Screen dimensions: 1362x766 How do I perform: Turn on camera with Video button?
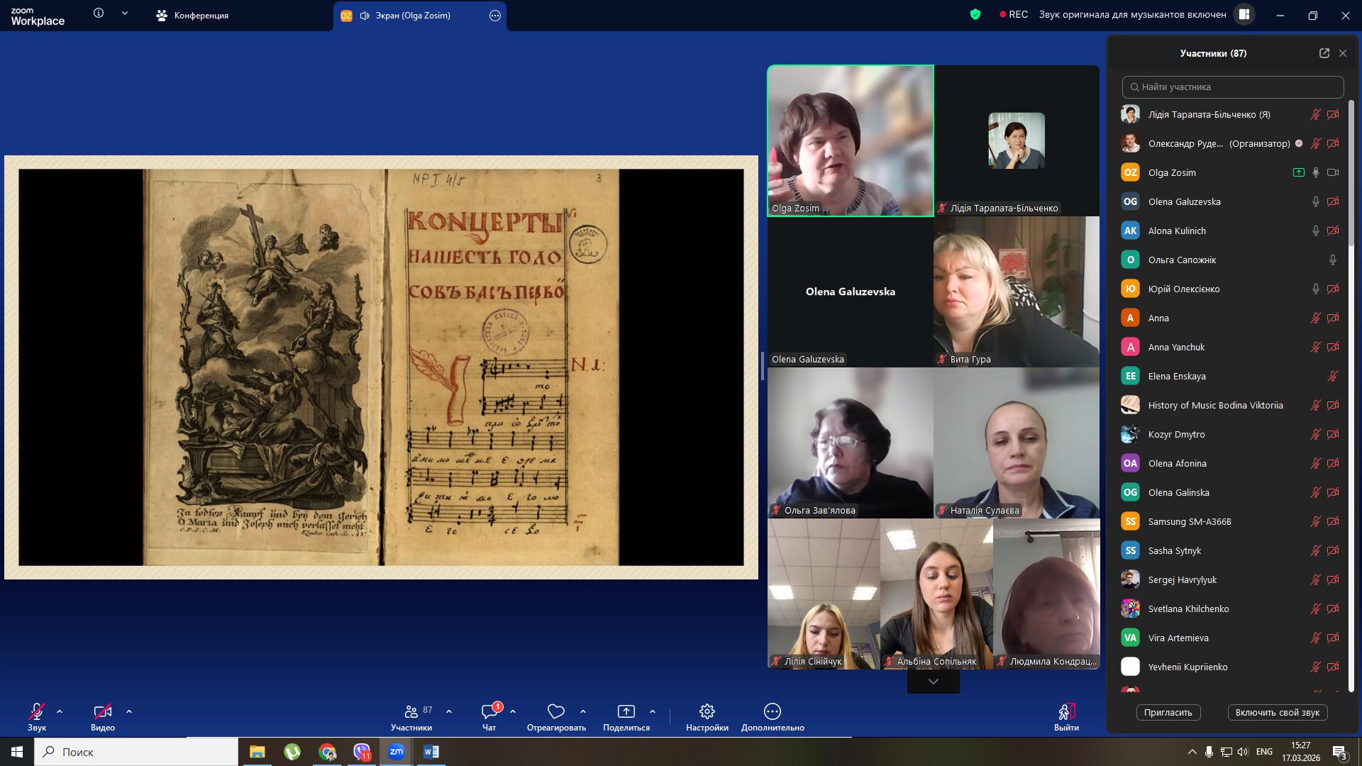coord(102,711)
